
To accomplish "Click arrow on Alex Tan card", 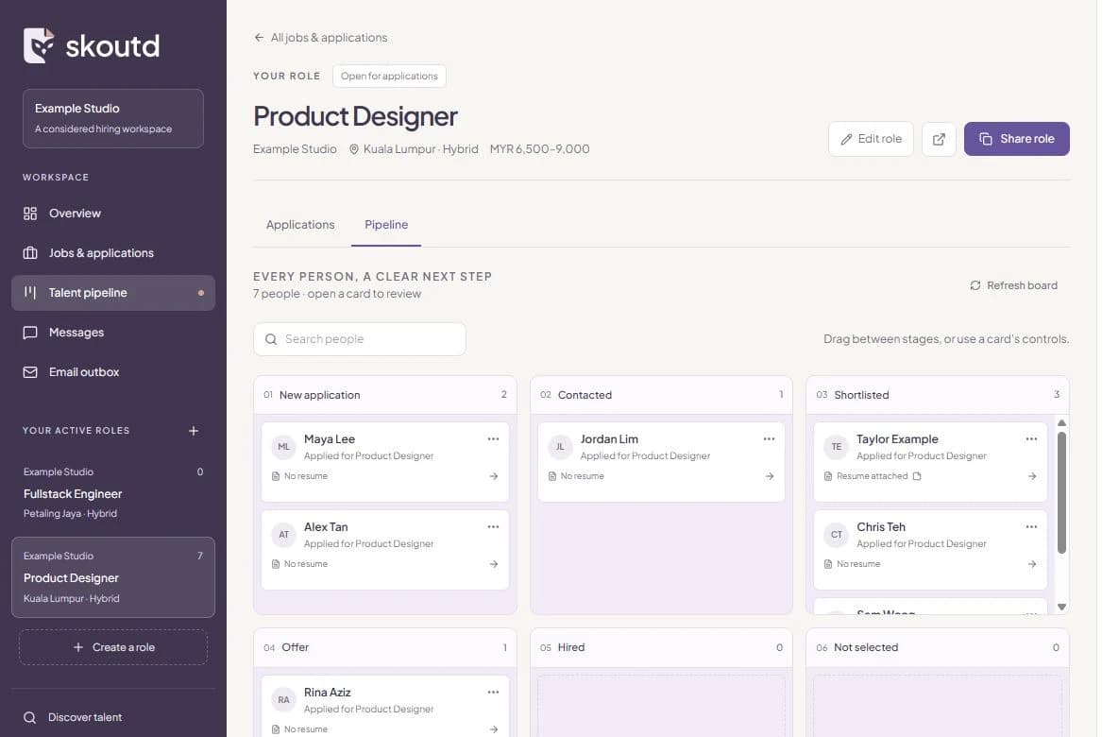I will (494, 564).
